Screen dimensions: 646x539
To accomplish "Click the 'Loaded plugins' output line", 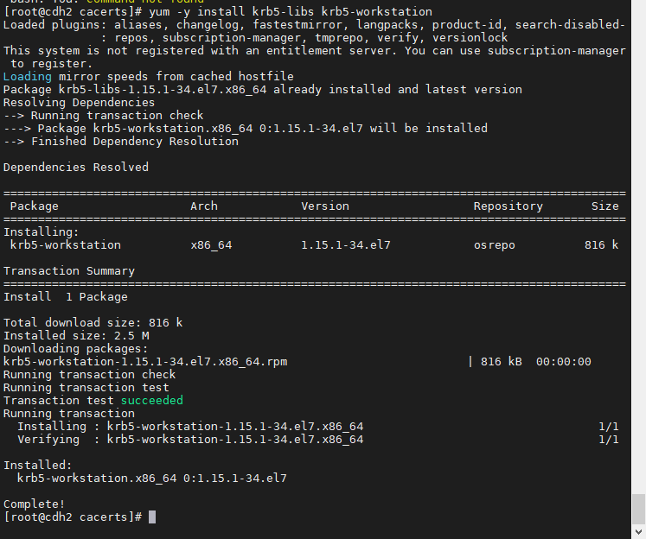I will pos(314,25).
